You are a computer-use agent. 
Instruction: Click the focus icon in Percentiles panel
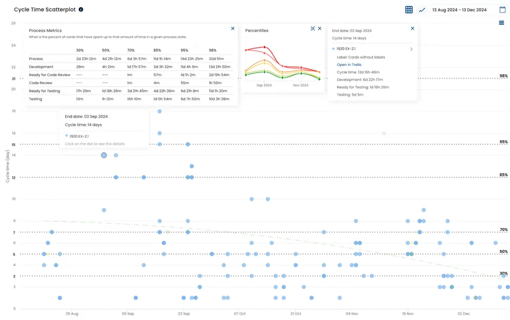(x=313, y=28)
